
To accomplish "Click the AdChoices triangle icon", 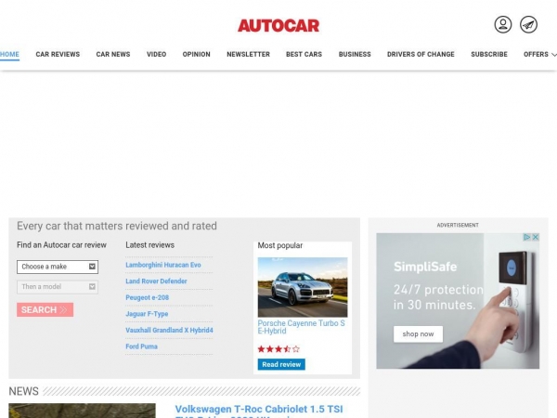I will point(527,237).
